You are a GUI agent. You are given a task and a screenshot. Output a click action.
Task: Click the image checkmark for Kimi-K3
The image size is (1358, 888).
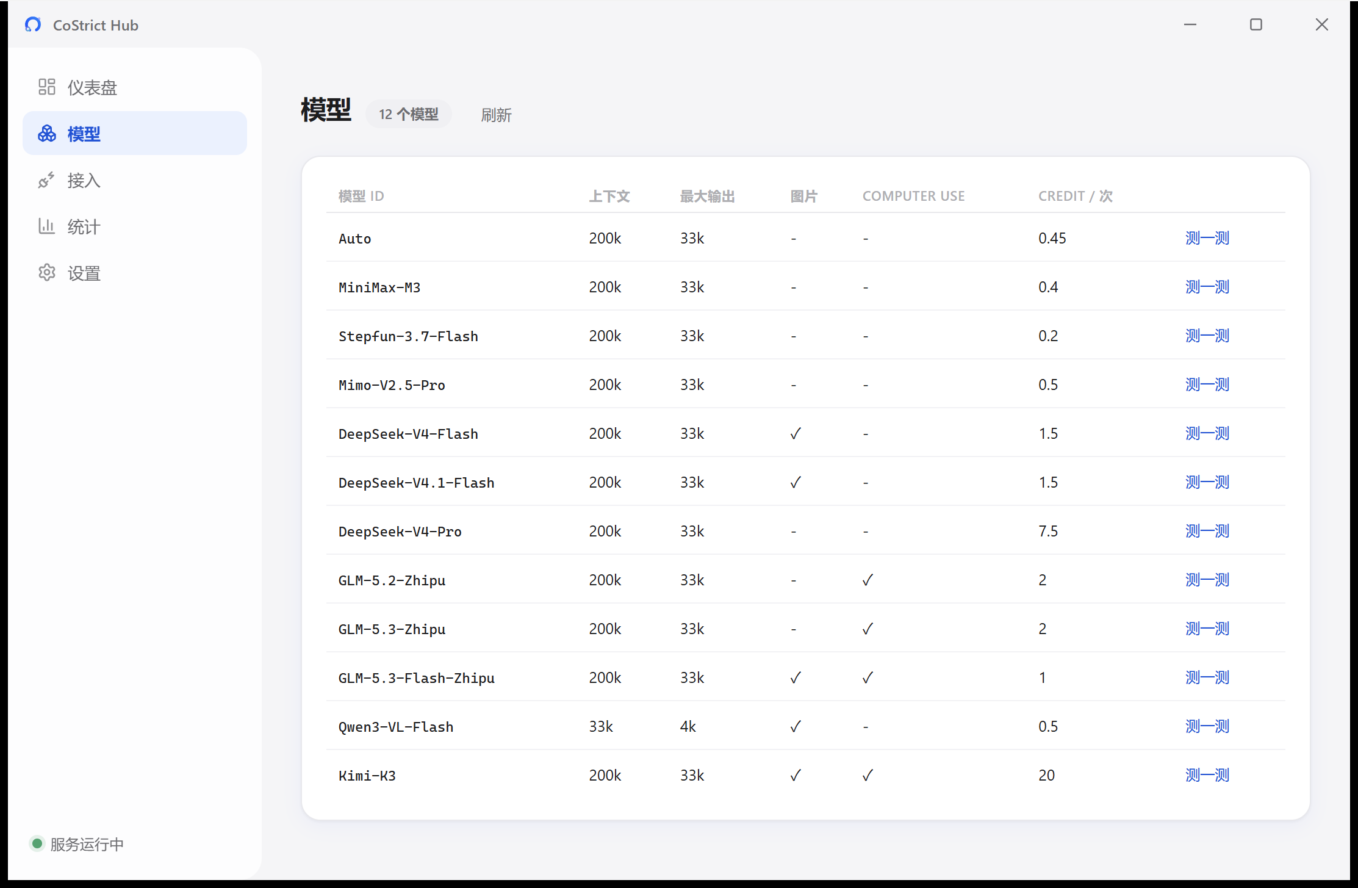coord(796,775)
